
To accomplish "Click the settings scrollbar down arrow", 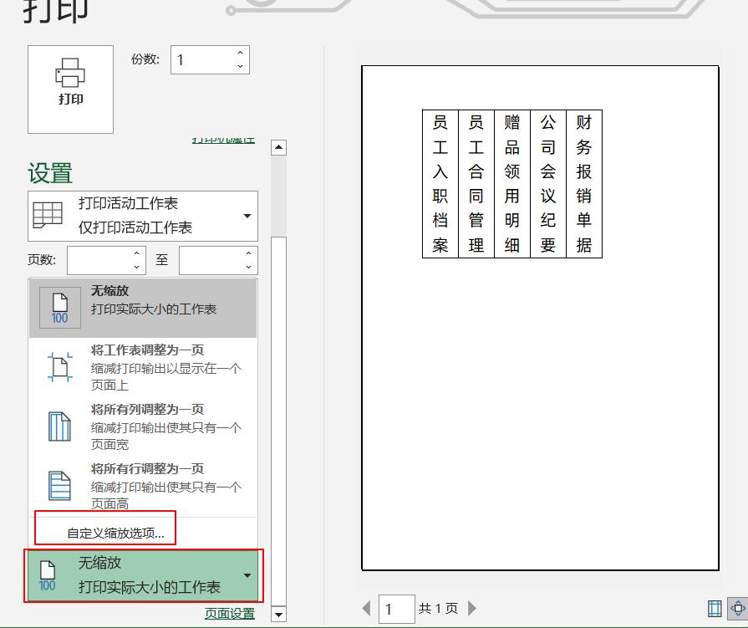I will point(278,614).
